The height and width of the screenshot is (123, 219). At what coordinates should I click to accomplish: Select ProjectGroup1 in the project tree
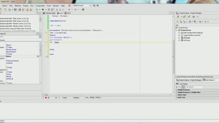[x=183, y=28]
